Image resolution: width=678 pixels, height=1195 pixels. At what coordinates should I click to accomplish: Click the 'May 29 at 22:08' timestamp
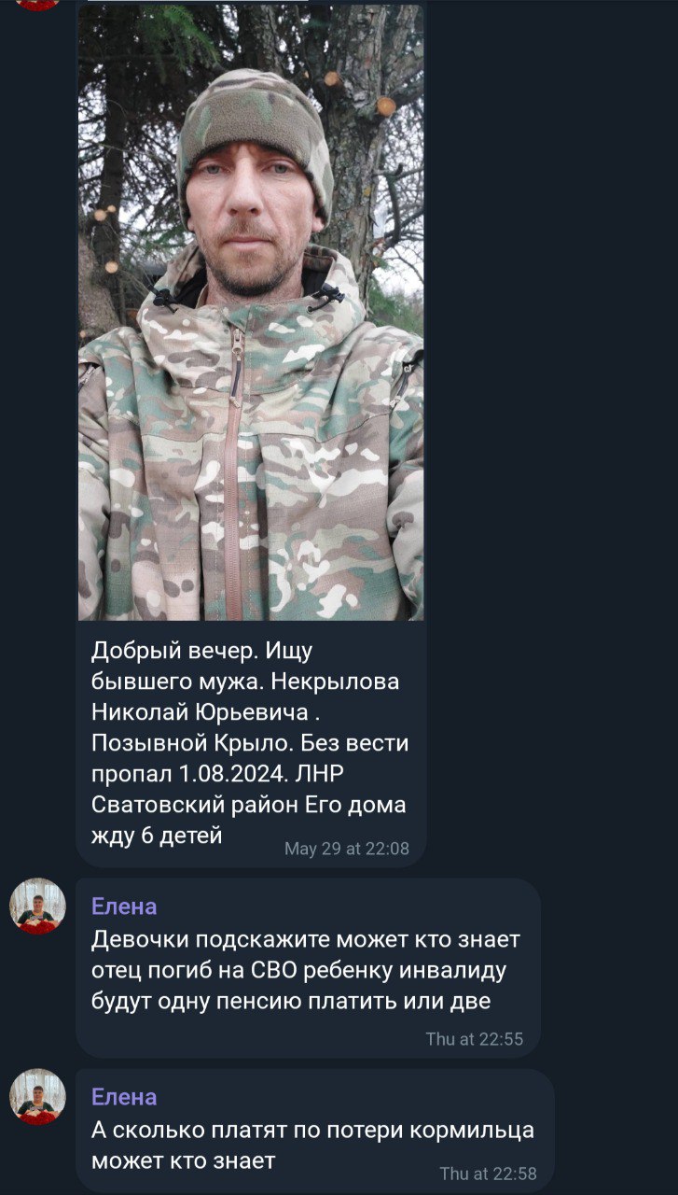(x=346, y=849)
